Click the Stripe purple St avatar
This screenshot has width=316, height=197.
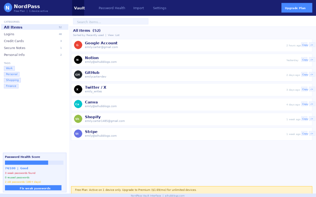pyautogui.click(x=78, y=134)
